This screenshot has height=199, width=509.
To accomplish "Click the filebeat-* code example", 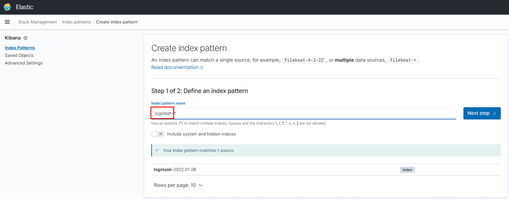I will coord(403,60).
